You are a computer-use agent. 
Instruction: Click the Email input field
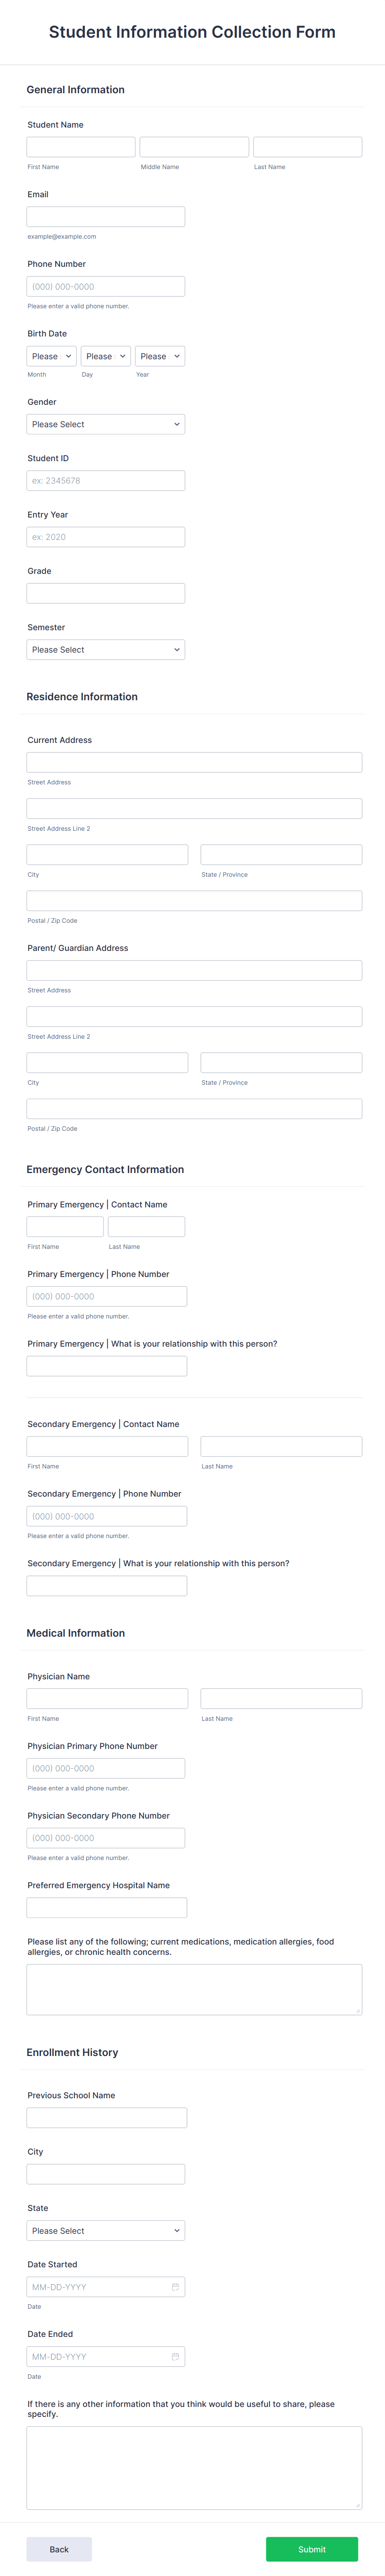105,215
